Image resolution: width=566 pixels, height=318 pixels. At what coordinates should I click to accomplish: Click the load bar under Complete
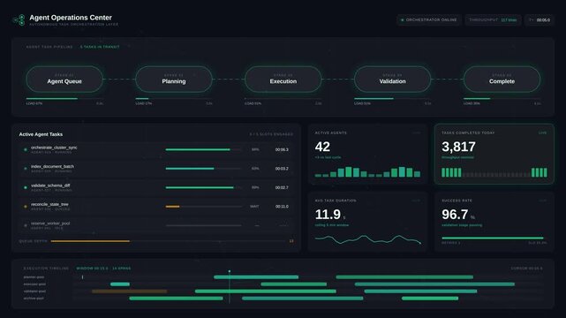pyautogui.click(x=502, y=99)
